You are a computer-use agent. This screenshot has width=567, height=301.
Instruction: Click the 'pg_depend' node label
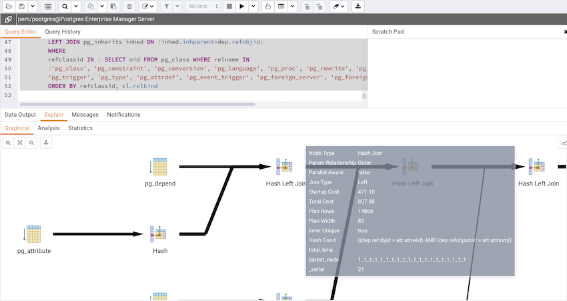click(160, 184)
